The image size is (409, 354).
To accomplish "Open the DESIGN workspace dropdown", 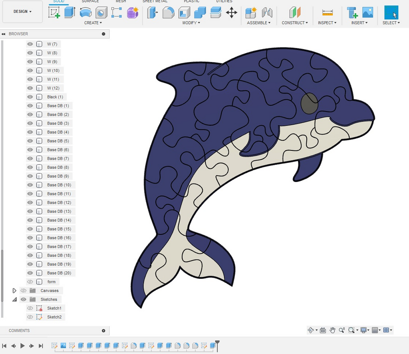I will (22, 12).
